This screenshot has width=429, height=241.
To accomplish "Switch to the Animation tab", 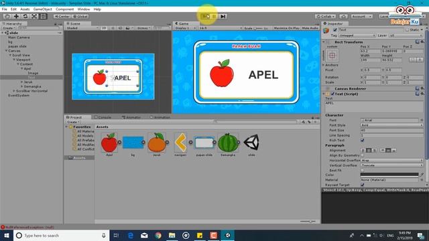I will [160, 117].
